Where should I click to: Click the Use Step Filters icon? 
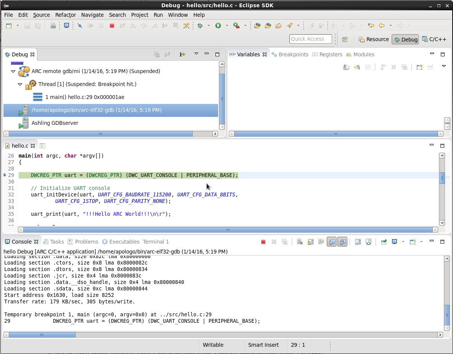186,26
